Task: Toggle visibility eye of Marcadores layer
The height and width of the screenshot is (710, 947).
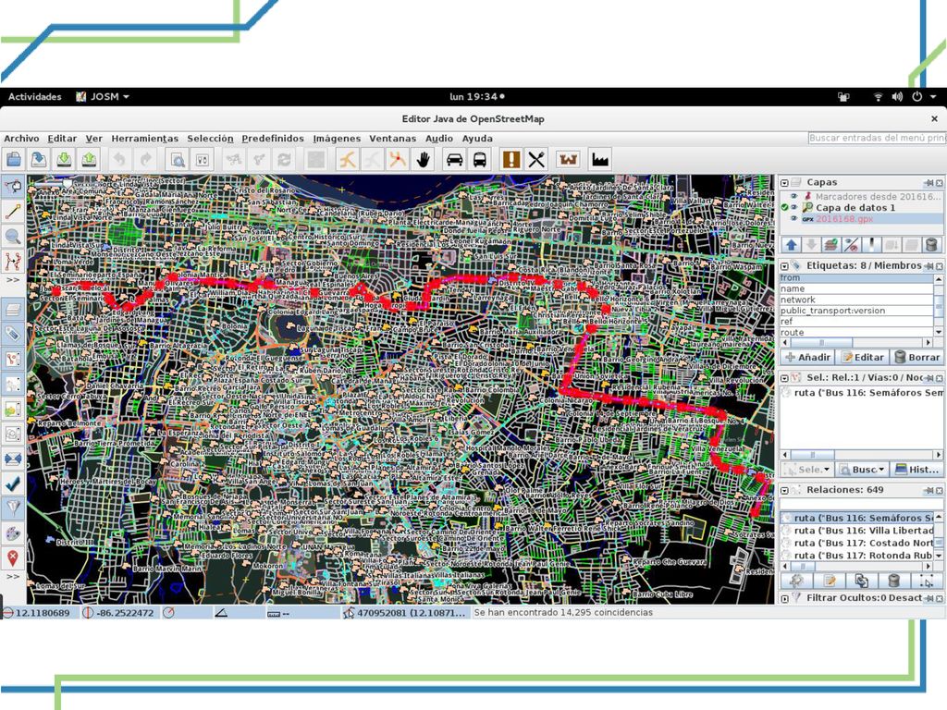Action: coord(794,196)
